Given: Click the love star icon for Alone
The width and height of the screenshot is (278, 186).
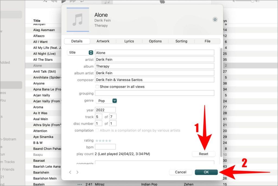Looking at the screenshot, I should coord(215,20).
